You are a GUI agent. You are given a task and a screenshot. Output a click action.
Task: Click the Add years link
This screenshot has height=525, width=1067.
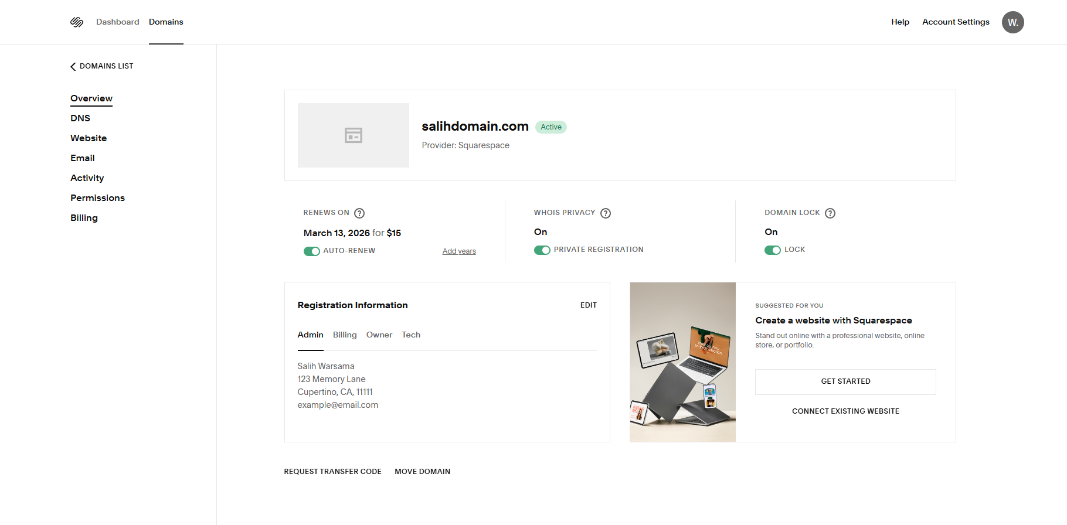point(459,251)
